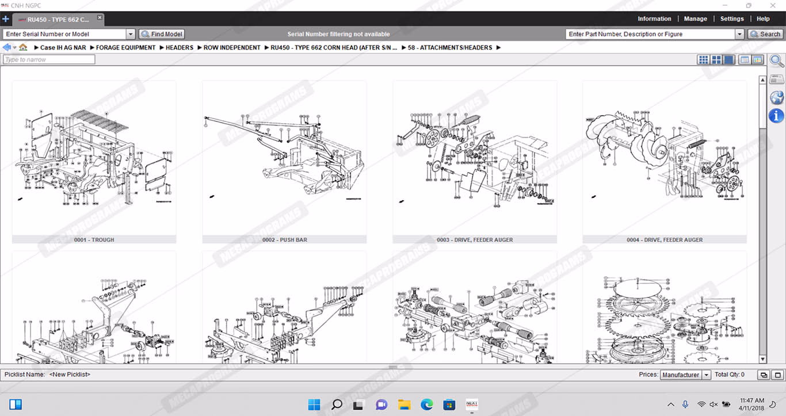This screenshot has width=786, height=416.
Task: Restore the picklist panel with overlapping-windows icon
Action: point(764,375)
